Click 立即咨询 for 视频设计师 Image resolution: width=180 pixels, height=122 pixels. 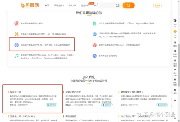coord(51,105)
